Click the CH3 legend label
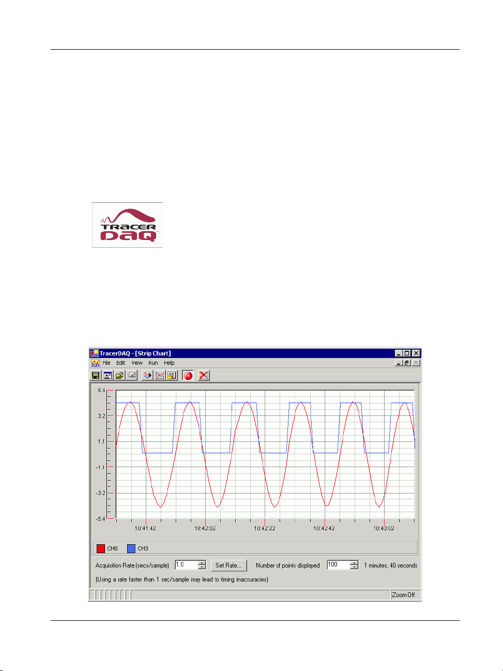 (x=143, y=548)
